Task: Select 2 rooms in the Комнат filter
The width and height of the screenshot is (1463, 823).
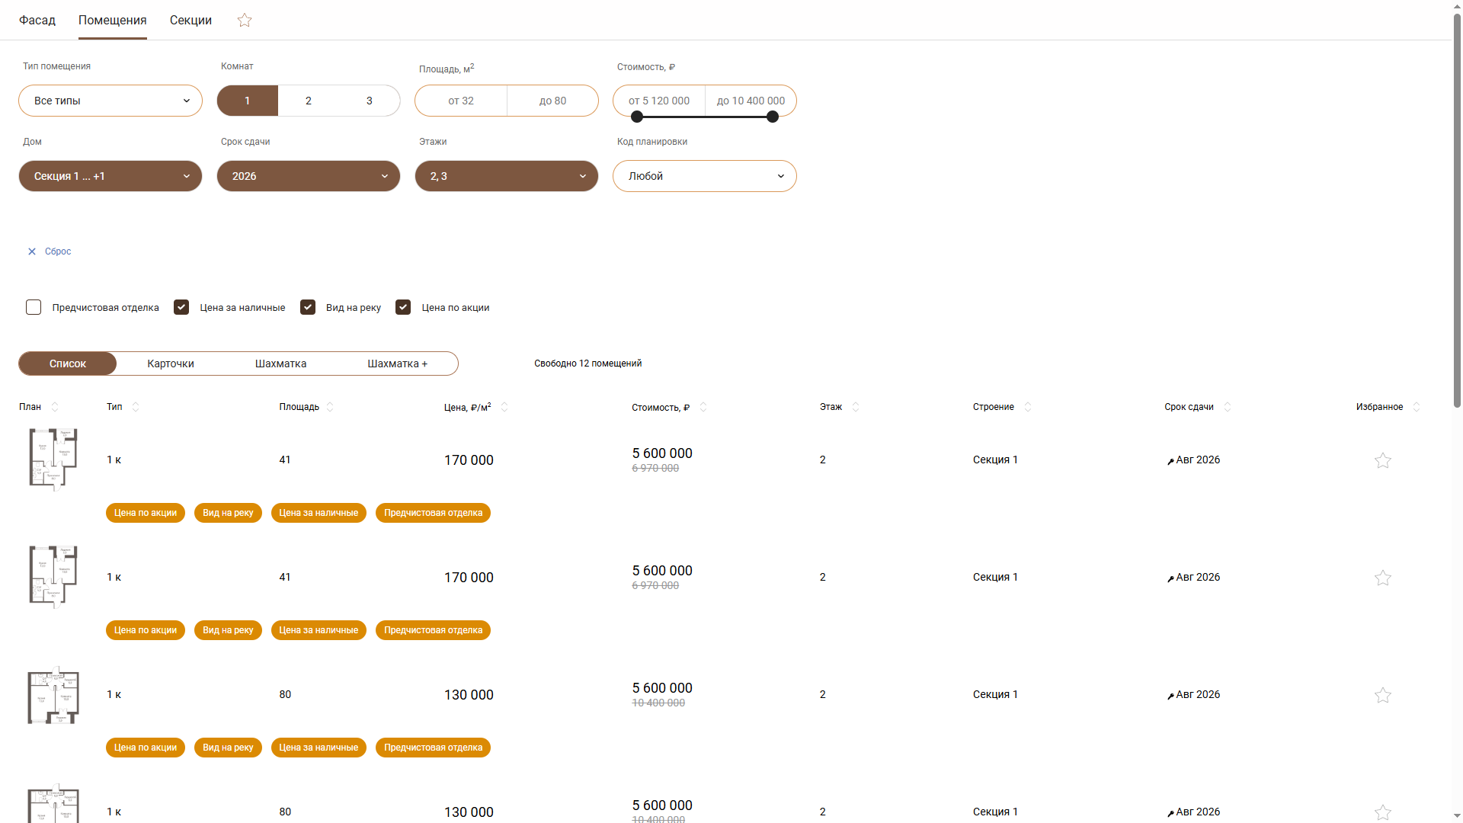Action: [x=308, y=100]
